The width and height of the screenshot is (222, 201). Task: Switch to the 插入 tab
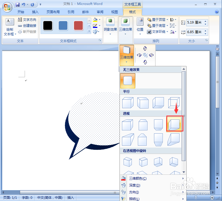(x=35, y=12)
